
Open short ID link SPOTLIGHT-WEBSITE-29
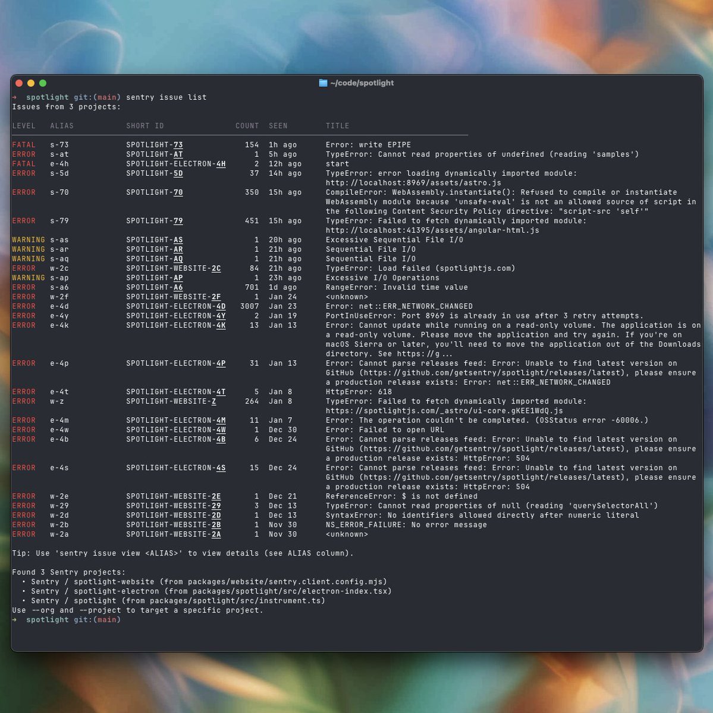(174, 506)
